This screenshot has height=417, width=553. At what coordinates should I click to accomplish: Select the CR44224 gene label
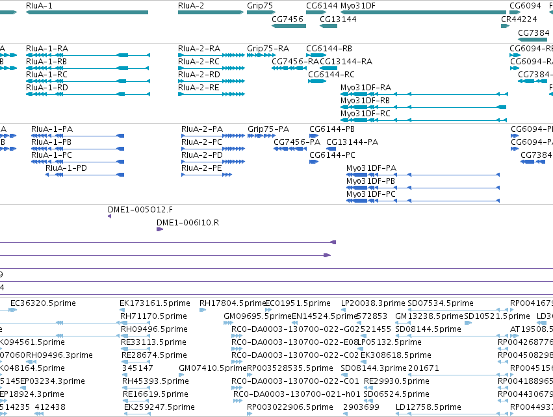pyautogui.click(x=519, y=19)
